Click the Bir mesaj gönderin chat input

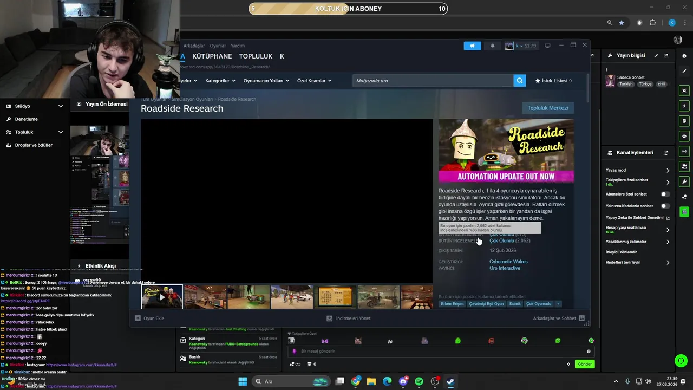click(x=440, y=352)
